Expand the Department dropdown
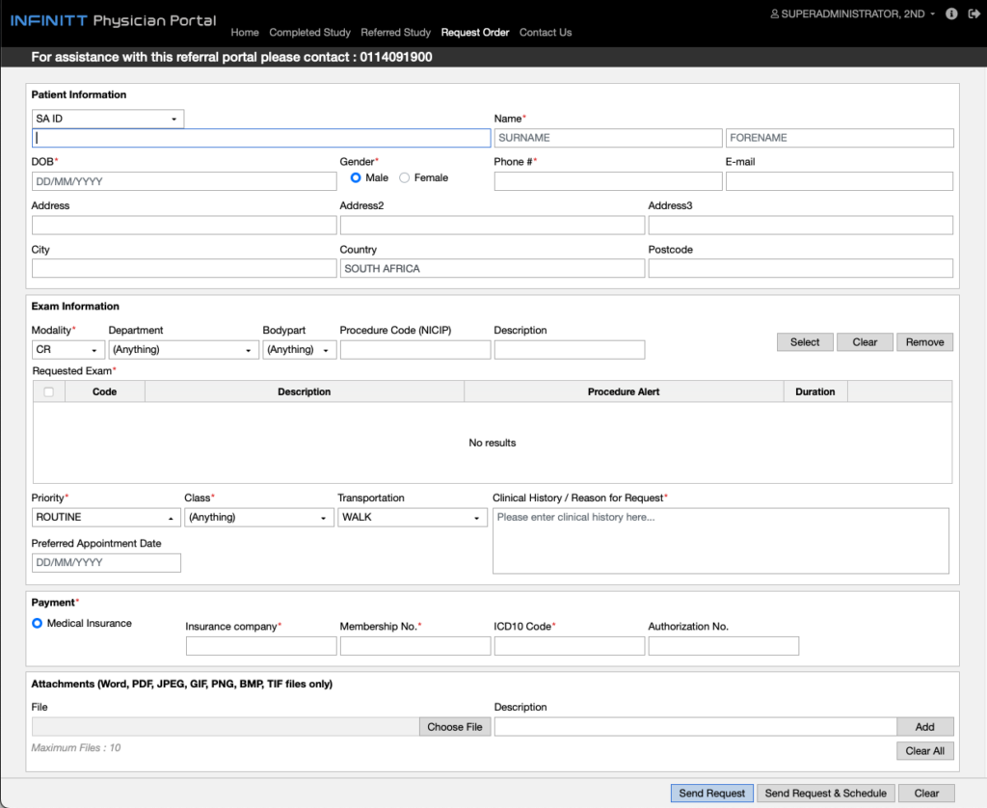Screen dimensions: 987x808 pos(184,350)
